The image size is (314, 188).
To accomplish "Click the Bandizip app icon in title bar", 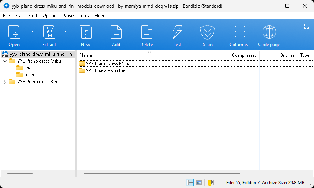I will (7, 6).
